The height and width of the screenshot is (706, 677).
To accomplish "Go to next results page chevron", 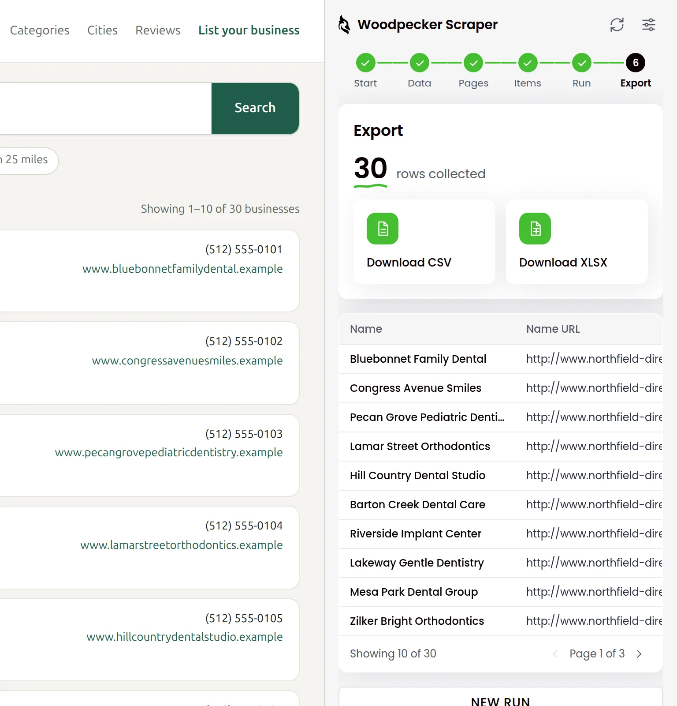I will pos(639,654).
